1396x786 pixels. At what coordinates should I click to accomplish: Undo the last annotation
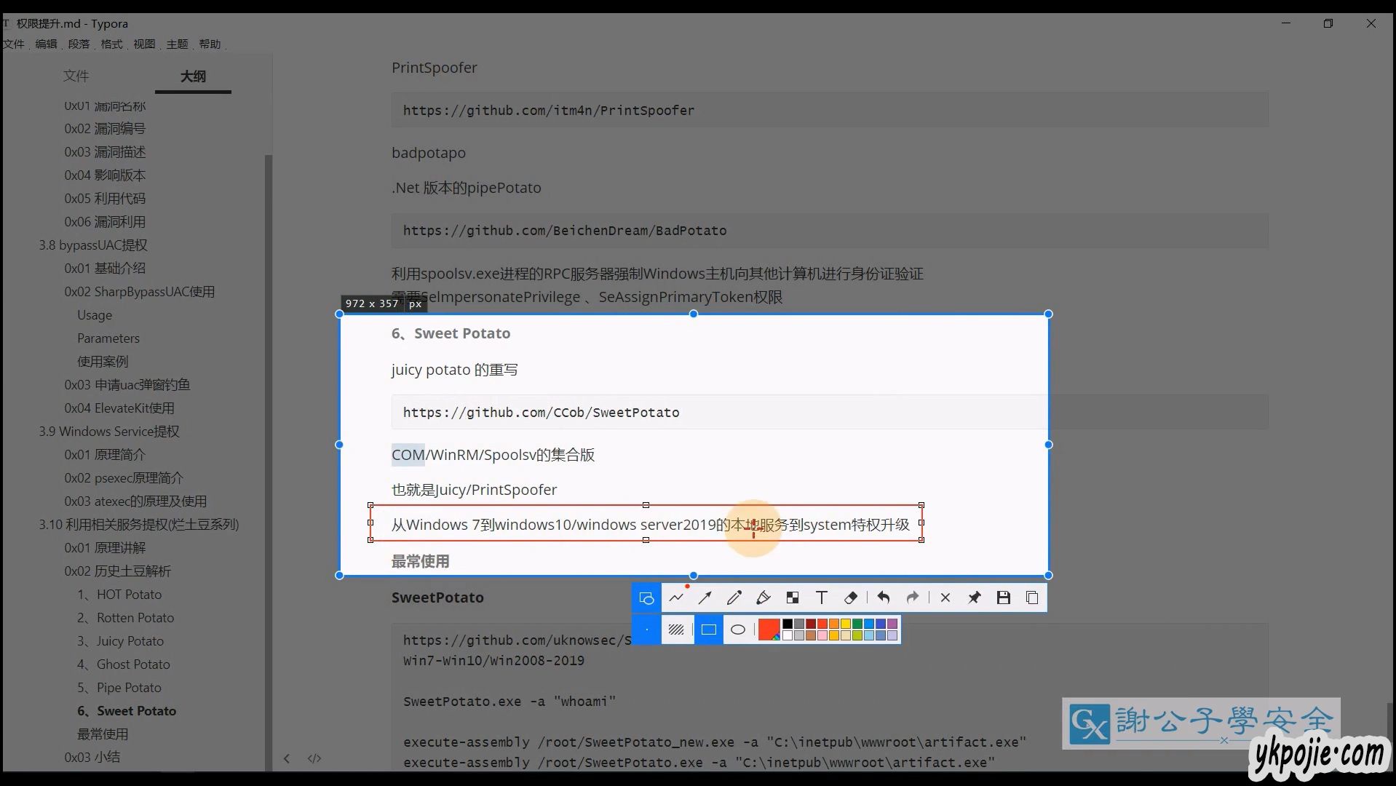(884, 598)
